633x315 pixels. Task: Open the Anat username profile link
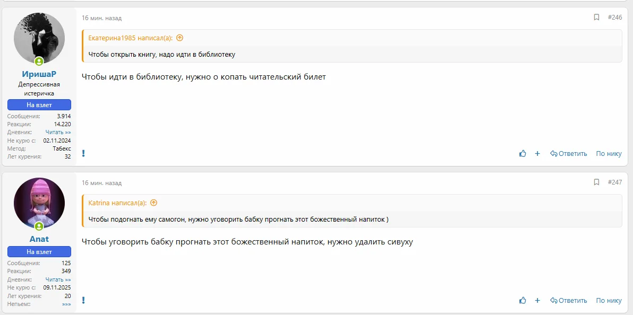(39, 239)
